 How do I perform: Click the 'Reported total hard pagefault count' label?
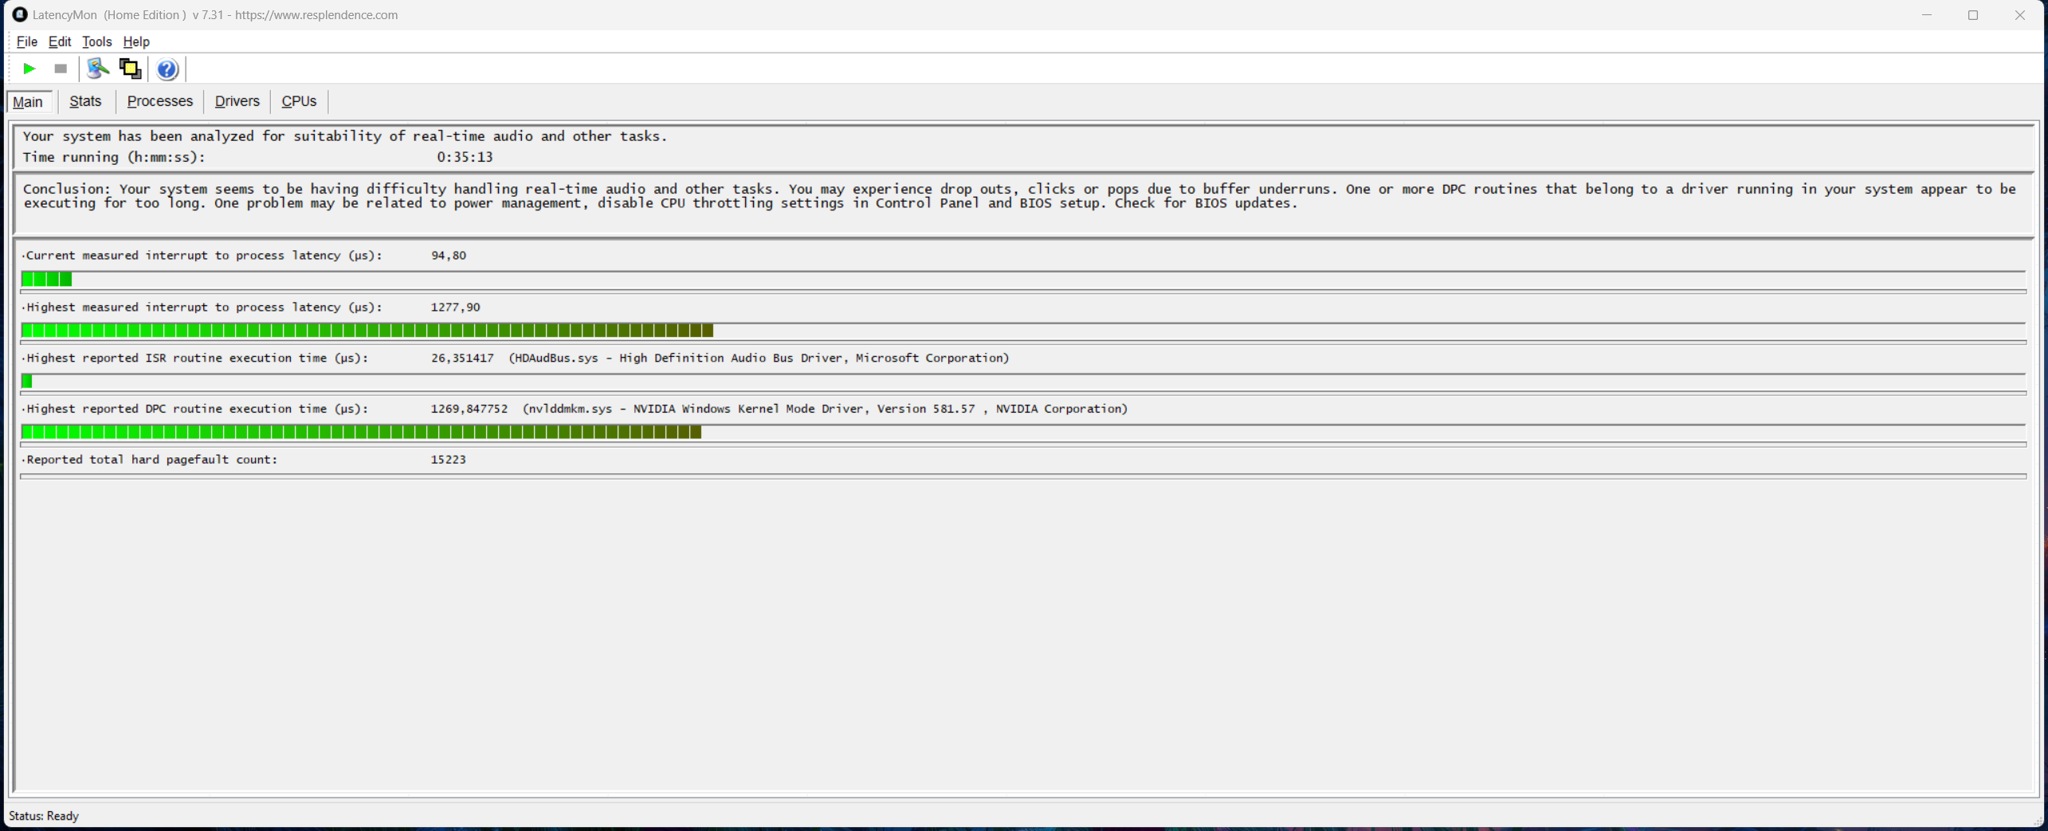151,460
